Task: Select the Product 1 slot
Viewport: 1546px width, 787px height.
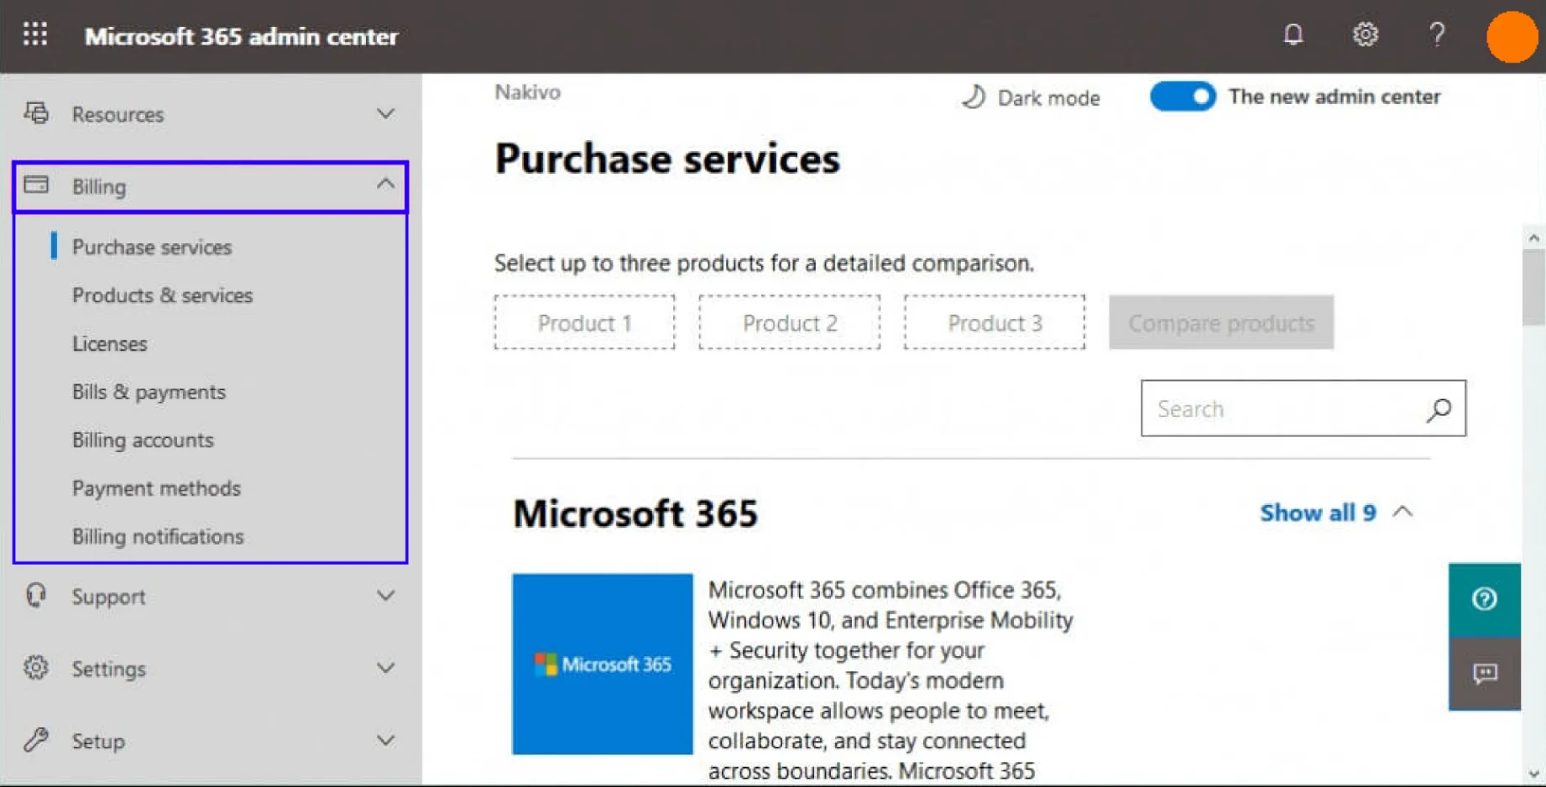Action: click(x=584, y=322)
